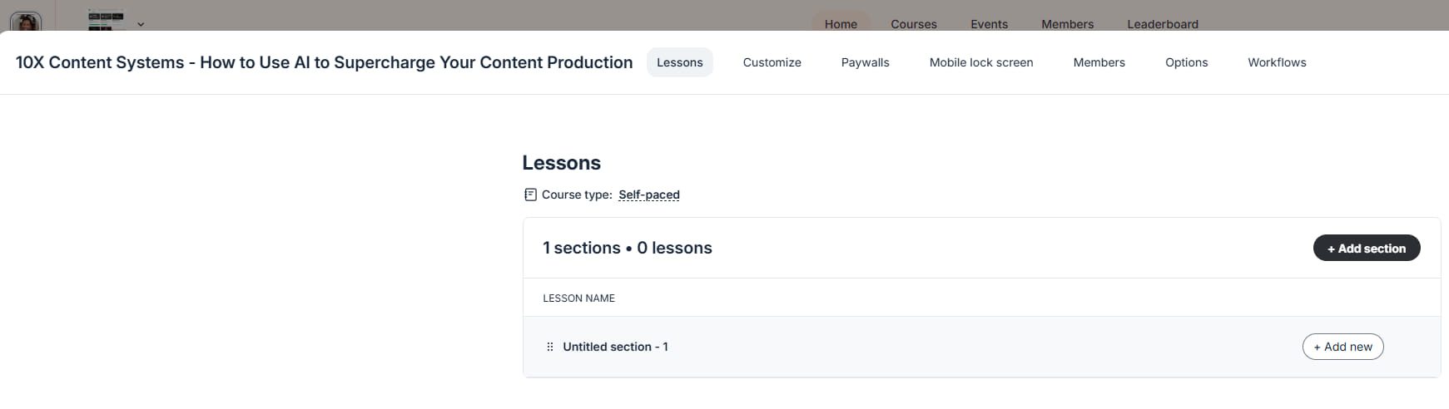Open the Paywalls tab
1449x409 pixels.
[x=865, y=62]
